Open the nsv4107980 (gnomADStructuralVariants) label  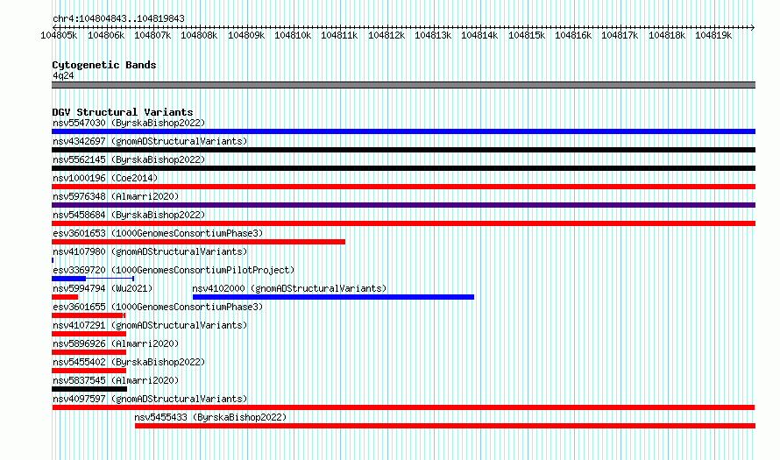click(150, 251)
